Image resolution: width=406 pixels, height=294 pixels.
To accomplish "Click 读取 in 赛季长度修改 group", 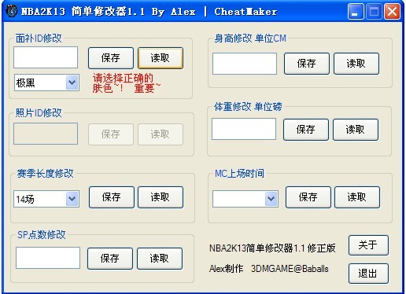I will click(161, 197).
